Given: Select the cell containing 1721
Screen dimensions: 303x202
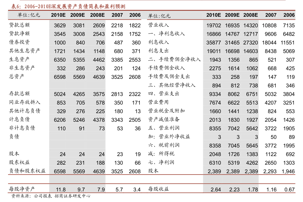Looking at the screenshot, I should pyautogui.click(x=60, y=51).
